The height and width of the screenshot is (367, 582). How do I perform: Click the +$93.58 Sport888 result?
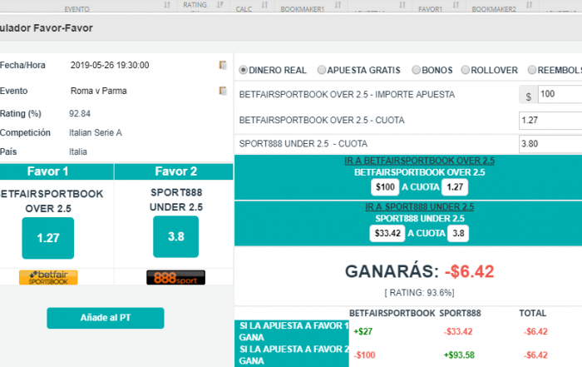pyautogui.click(x=459, y=355)
